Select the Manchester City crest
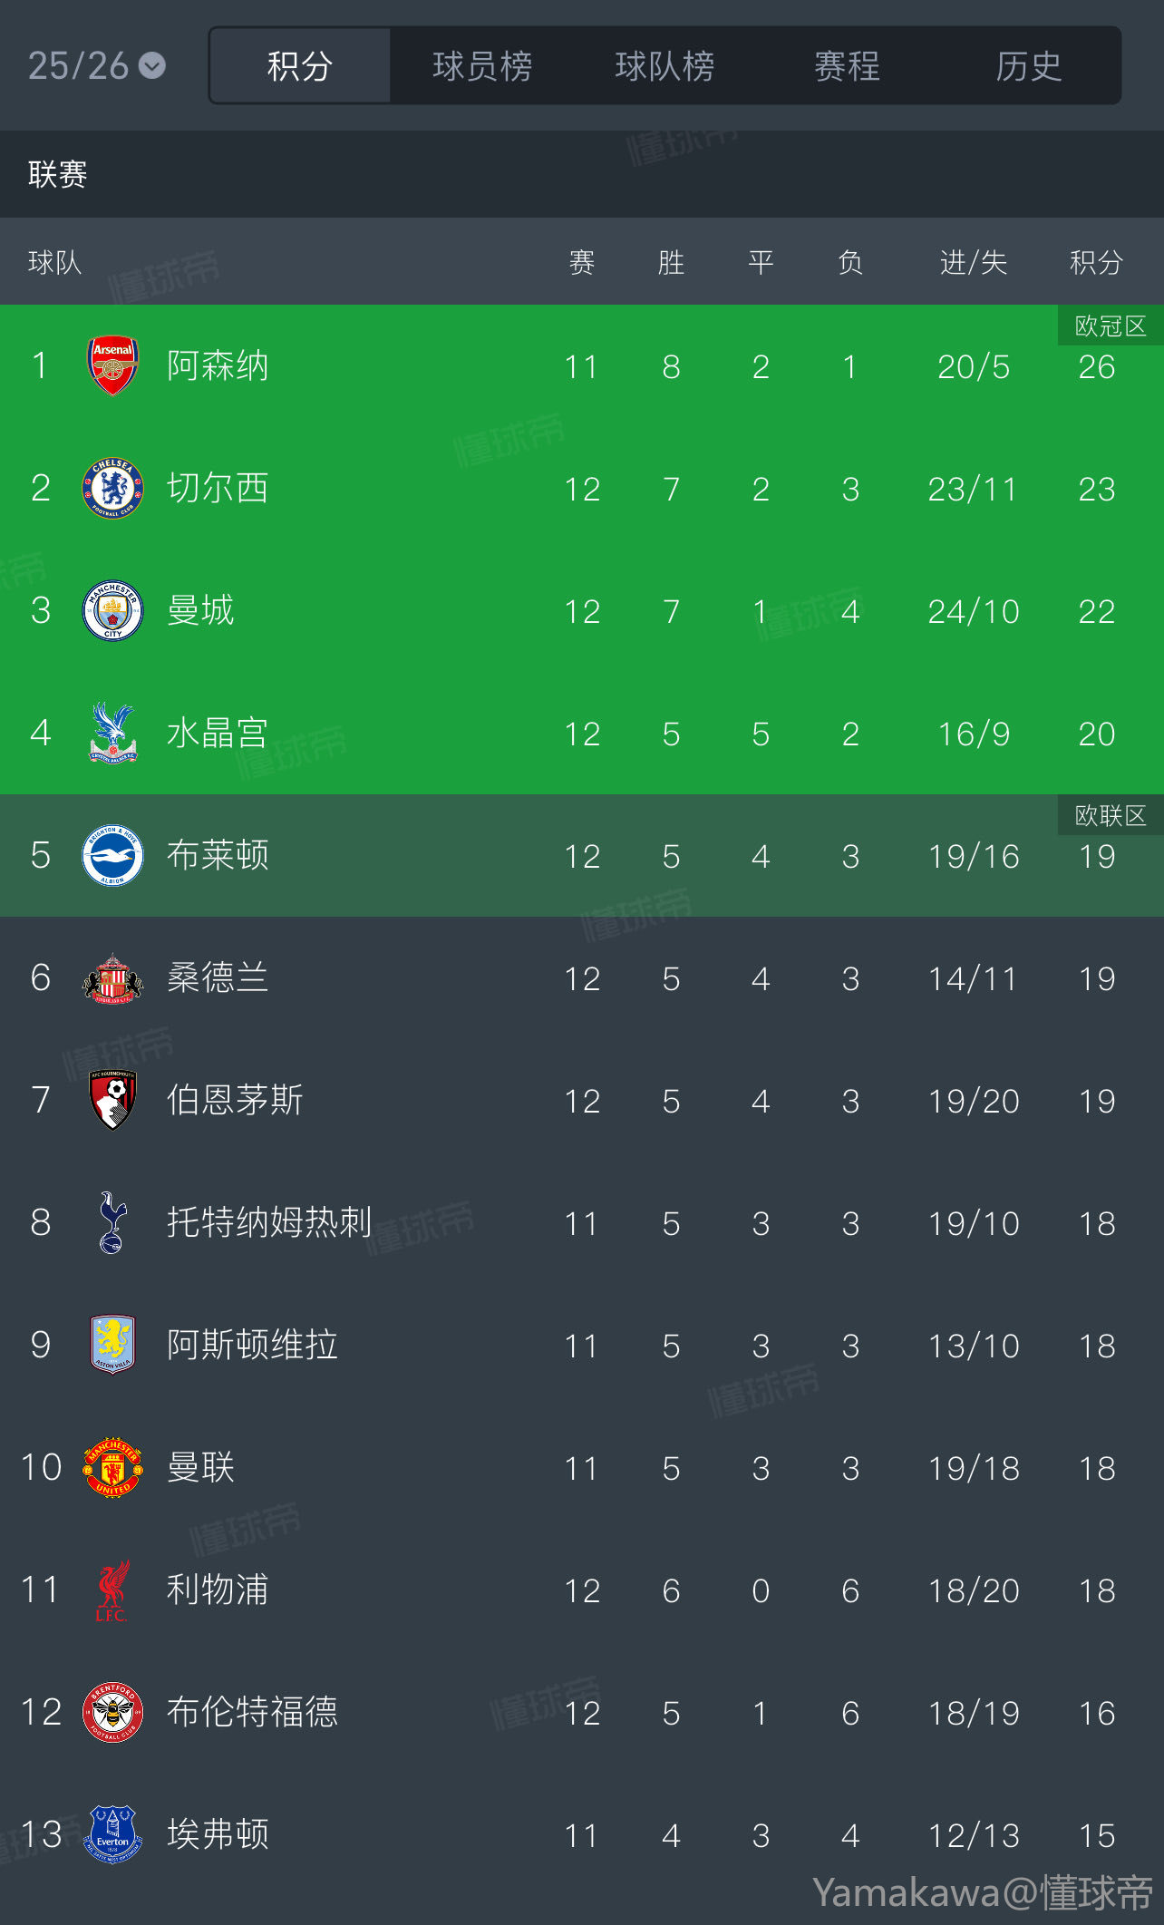 coord(112,610)
